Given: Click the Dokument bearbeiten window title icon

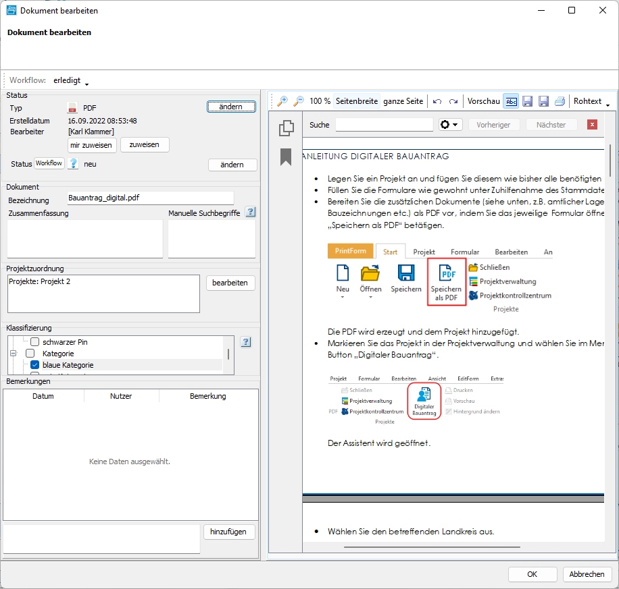Looking at the screenshot, I should [x=11, y=10].
